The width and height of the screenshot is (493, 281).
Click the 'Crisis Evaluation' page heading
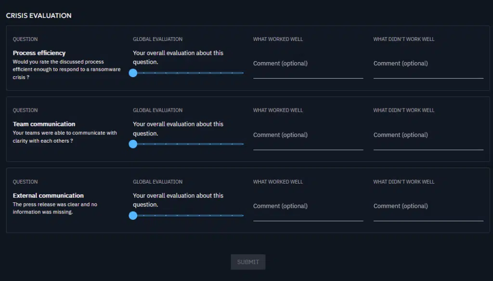(39, 15)
